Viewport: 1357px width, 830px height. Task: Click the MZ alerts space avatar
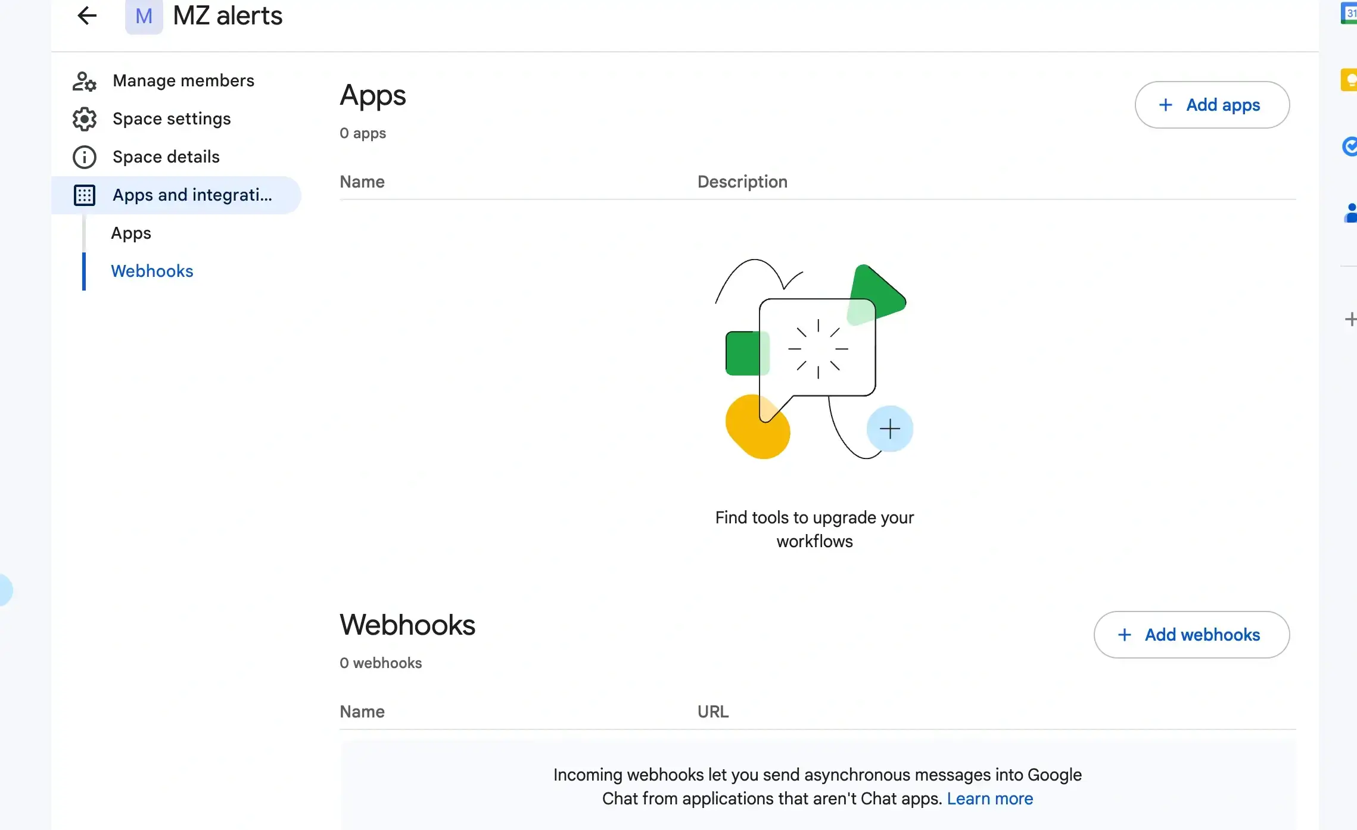coord(143,16)
